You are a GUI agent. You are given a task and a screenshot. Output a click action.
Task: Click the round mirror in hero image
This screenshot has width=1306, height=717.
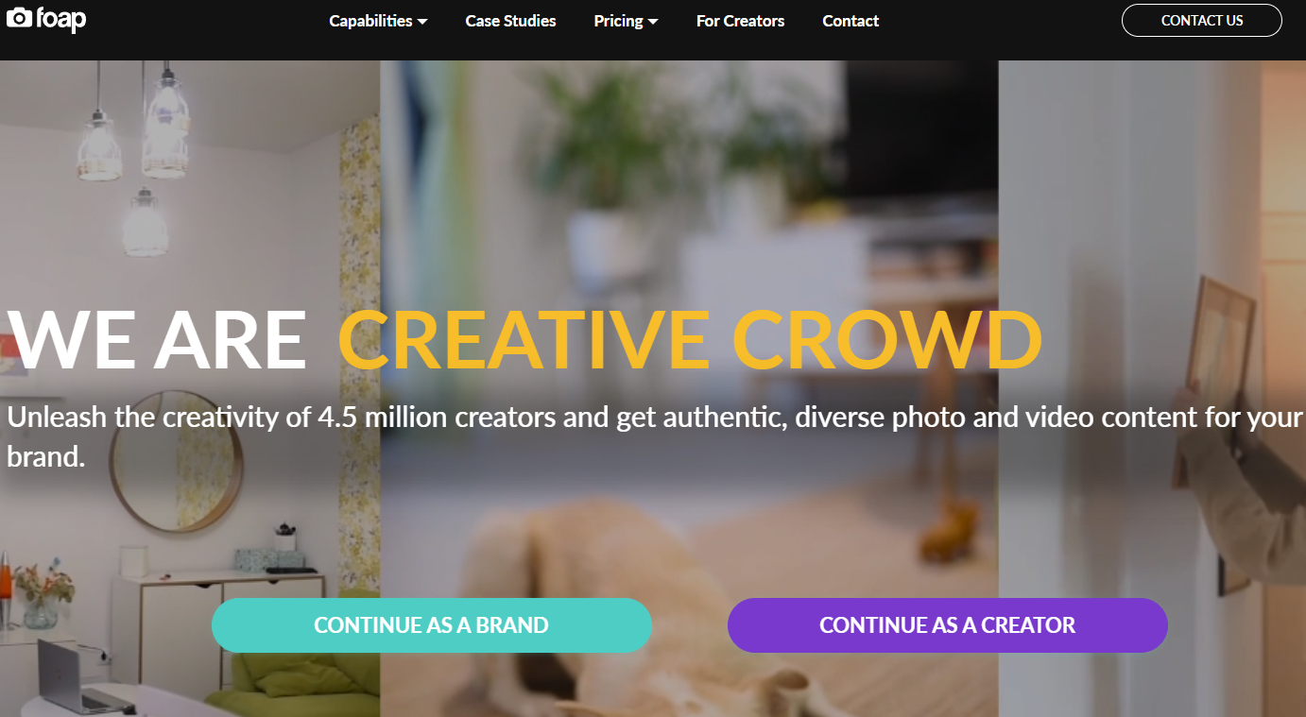pyautogui.click(x=176, y=462)
